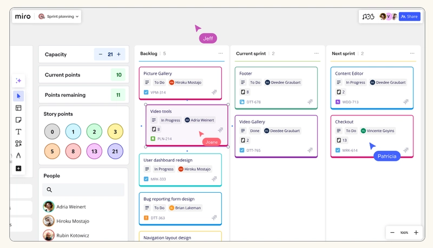This screenshot has height=248, width=433.
Task: Toggle checkbox on Checkout MRK-614
Action: (x=338, y=150)
